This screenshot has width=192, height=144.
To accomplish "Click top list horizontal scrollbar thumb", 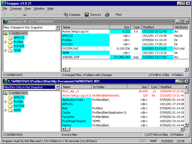I will (68, 69).
